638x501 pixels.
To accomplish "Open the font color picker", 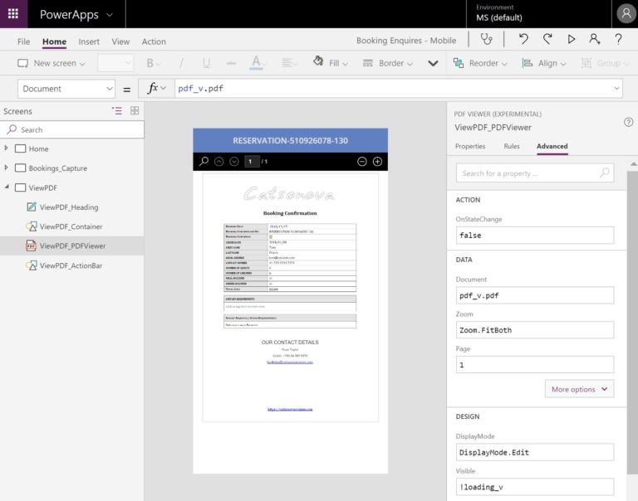I will [258, 63].
